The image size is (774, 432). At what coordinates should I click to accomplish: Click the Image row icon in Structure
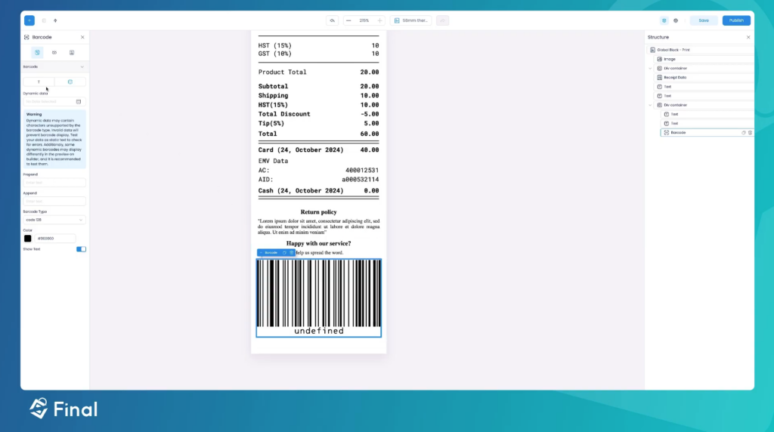click(x=659, y=59)
